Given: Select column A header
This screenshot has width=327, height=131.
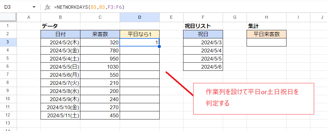Looking at the screenshot, I should click(x=29, y=17).
